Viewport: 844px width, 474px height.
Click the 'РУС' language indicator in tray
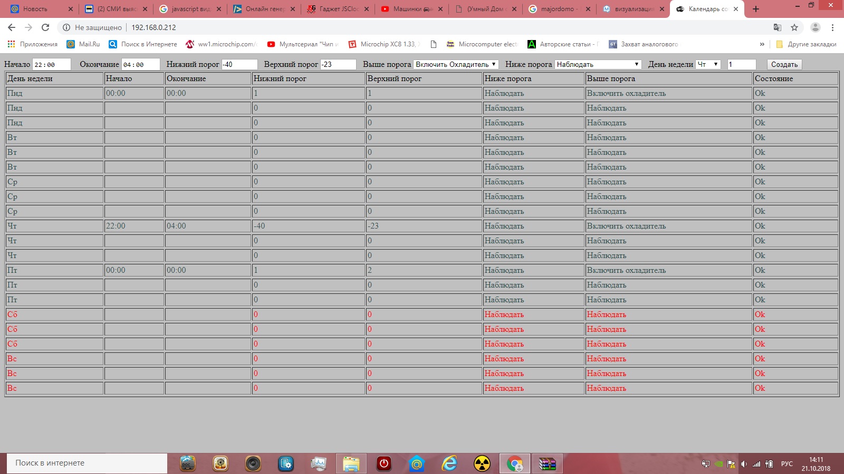pos(787,464)
